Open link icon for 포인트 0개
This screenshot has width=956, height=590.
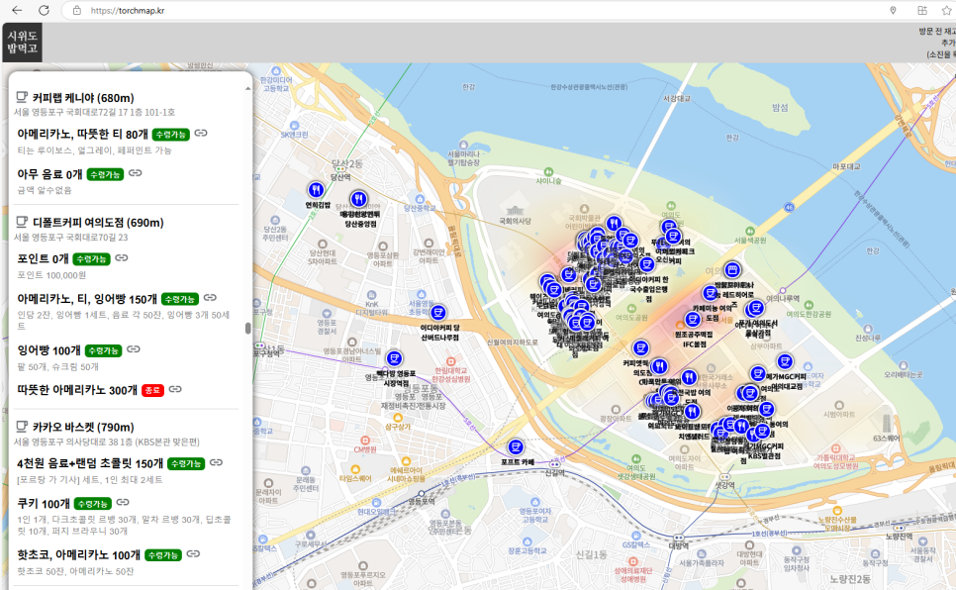click(122, 258)
